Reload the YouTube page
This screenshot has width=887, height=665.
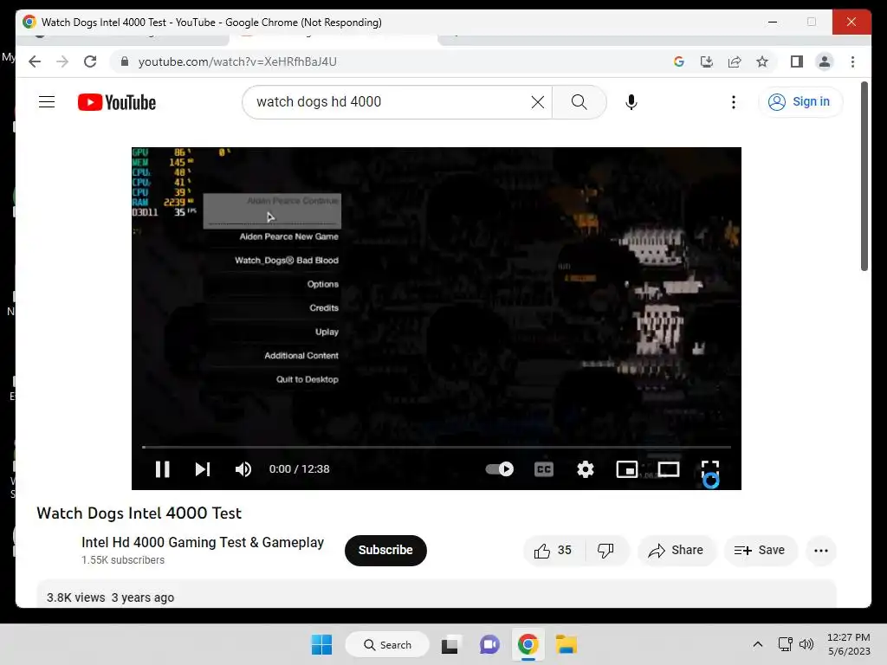coord(90,61)
